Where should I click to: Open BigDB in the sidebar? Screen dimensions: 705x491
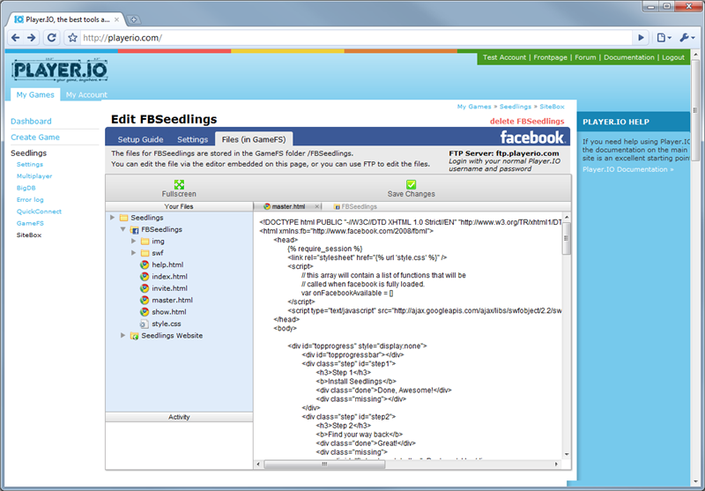pos(26,188)
